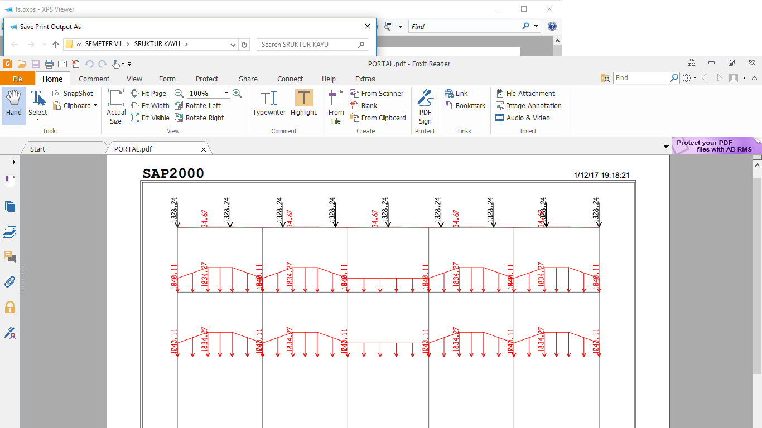This screenshot has height=428, width=762.
Task: Click the zoom in magnifier icon
Action: [237, 94]
